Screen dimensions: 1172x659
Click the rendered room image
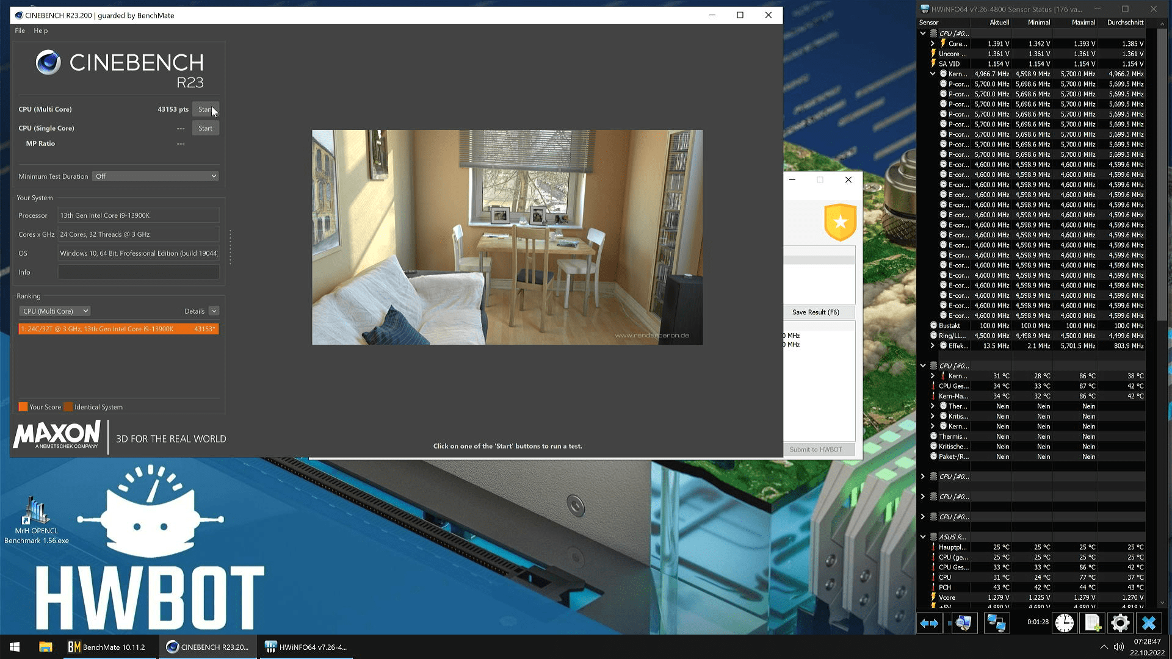[507, 237]
